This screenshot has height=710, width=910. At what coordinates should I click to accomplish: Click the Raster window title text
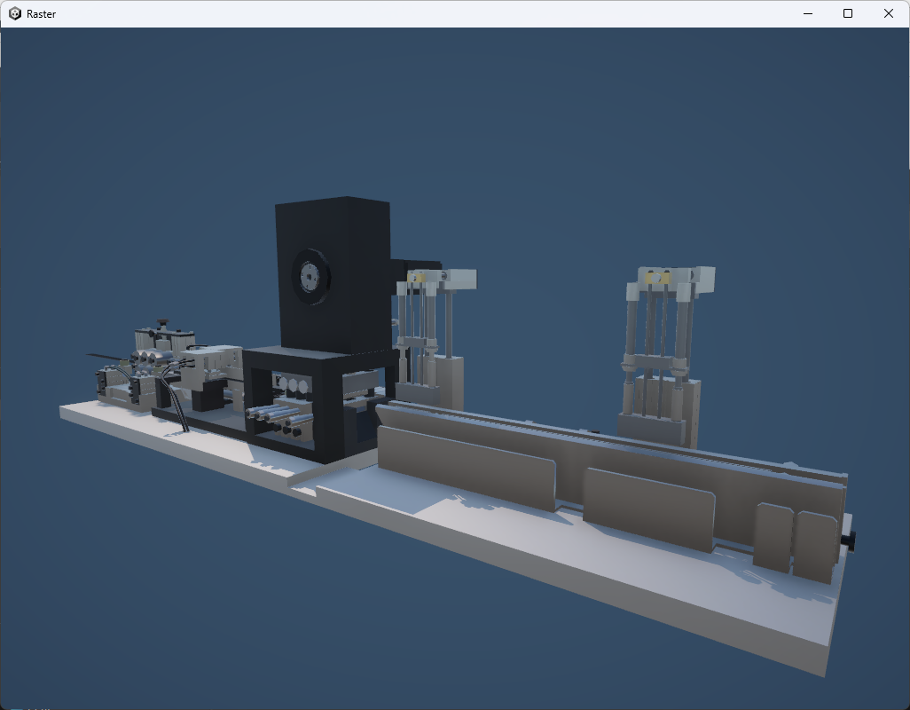point(41,14)
